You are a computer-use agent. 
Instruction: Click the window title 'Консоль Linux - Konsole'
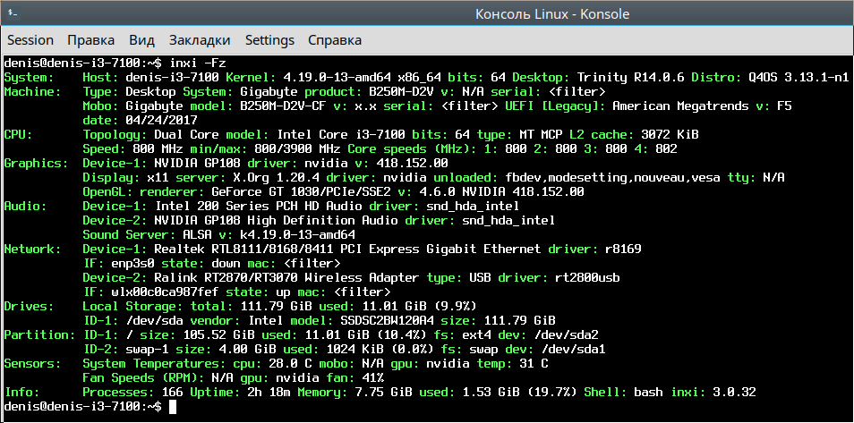coord(552,13)
